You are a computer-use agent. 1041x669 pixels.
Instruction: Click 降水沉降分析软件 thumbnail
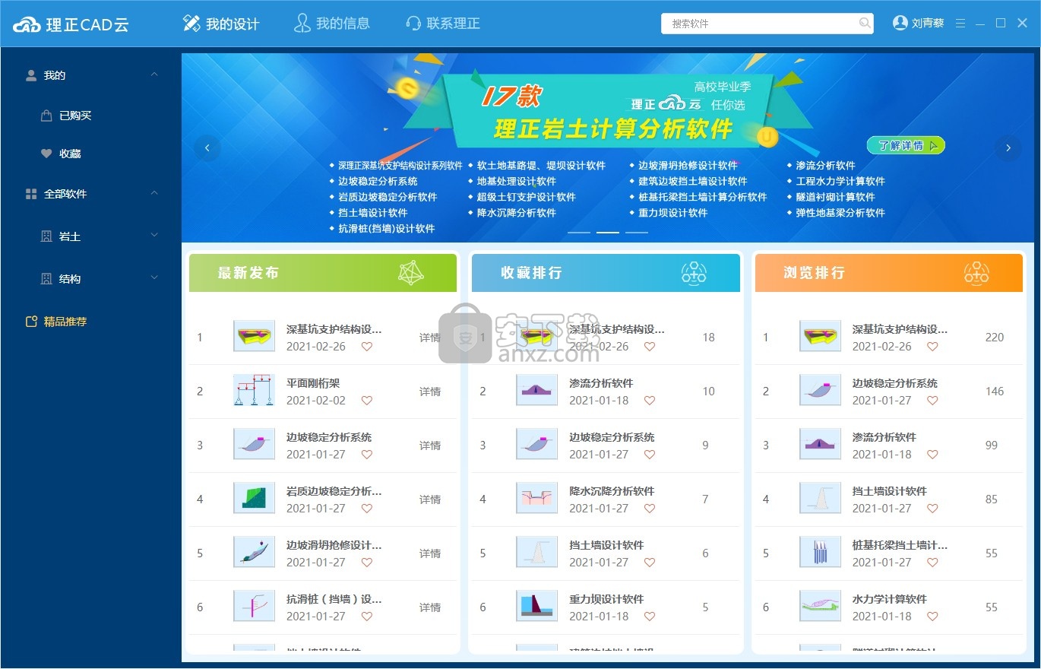536,498
